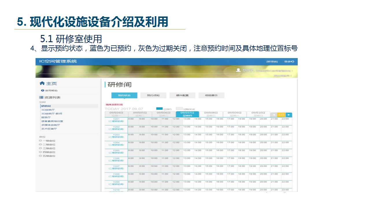370x208 pixels.
Task: Click the yellow 今日 today button
Action: [281, 115]
